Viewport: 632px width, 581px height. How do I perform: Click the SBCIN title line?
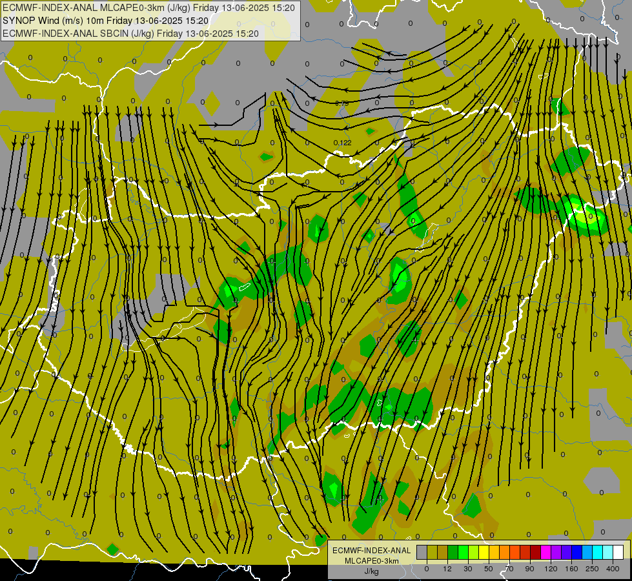click(130, 34)
